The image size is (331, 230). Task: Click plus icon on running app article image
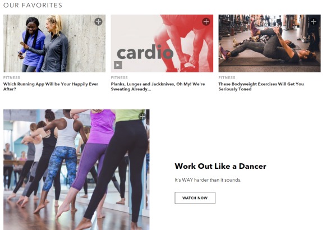click(x=98, y=22)
